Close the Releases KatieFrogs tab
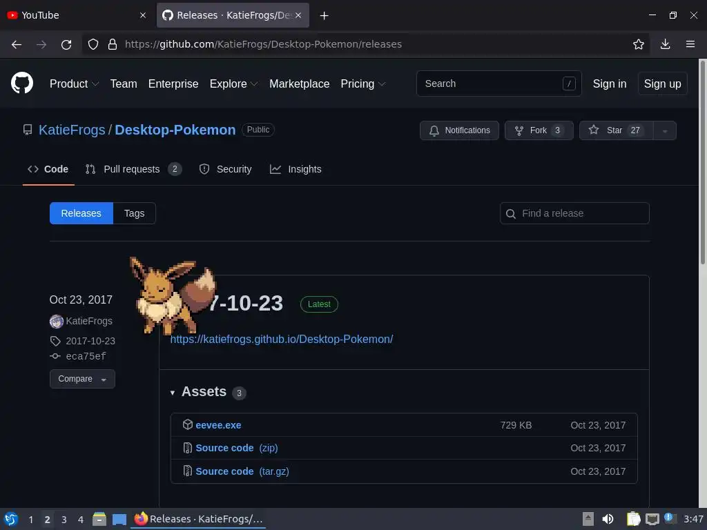This screenshot has width=707, height=530. 298,15
